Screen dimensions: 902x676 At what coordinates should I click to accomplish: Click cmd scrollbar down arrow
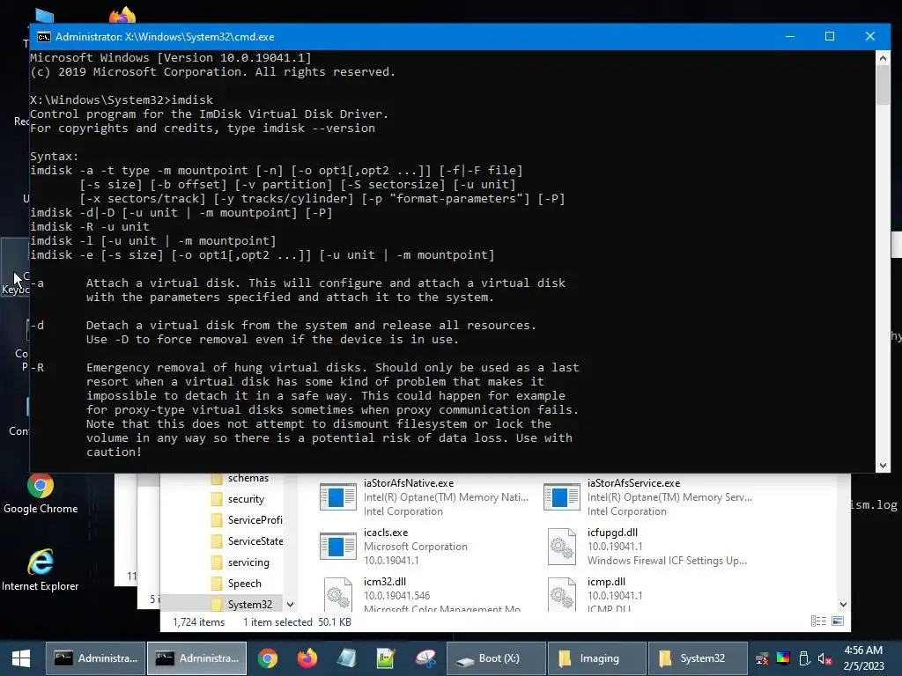(x=883, y=466)
